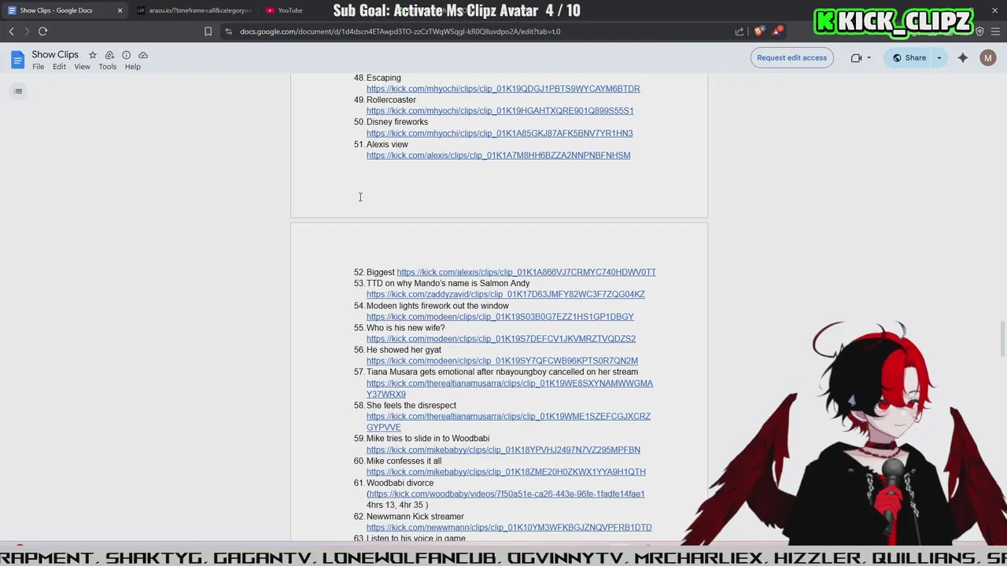Image resolution: width=1007 pixels, height=566 pixels.
Task: Click the text "Escaping"
Action: (x=384, y=78)
